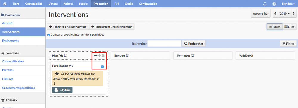Click Enregistrer une intervention button
This screenshot has height=108, width=298.
coord(112,27)
